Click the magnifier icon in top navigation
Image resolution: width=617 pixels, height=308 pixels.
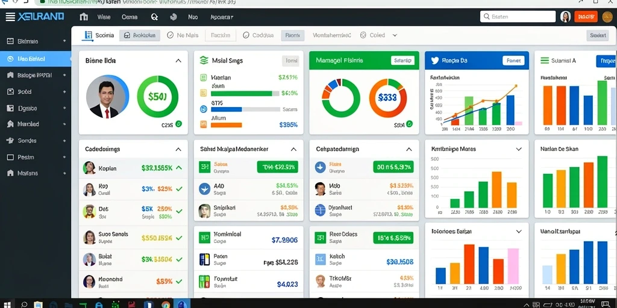coord(154,17)
